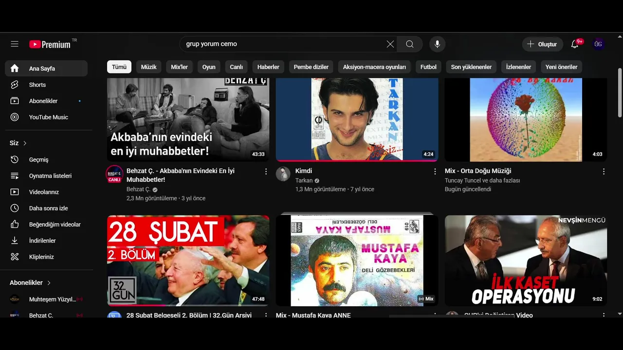This screenshot has height=350, width=623.
Task: Open the Behzat Ç. video title link
Action: pyautogui.click(x=181, y=175)
